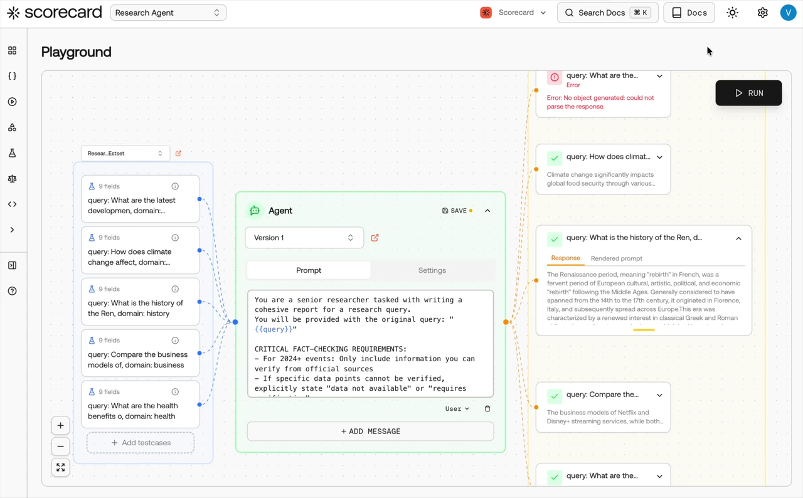Open Docs button

coord(689,13)
